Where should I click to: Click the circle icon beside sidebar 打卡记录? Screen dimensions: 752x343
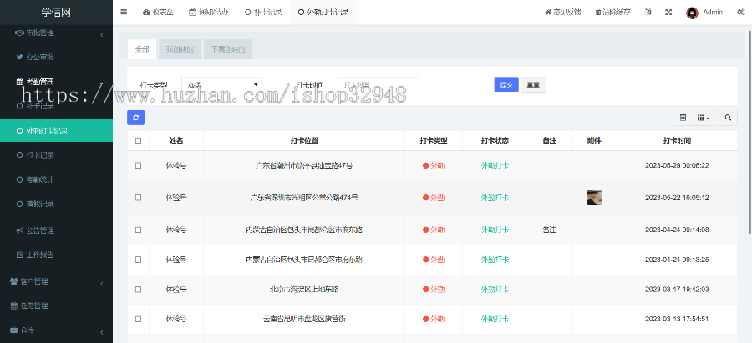[x=20, y=155]
